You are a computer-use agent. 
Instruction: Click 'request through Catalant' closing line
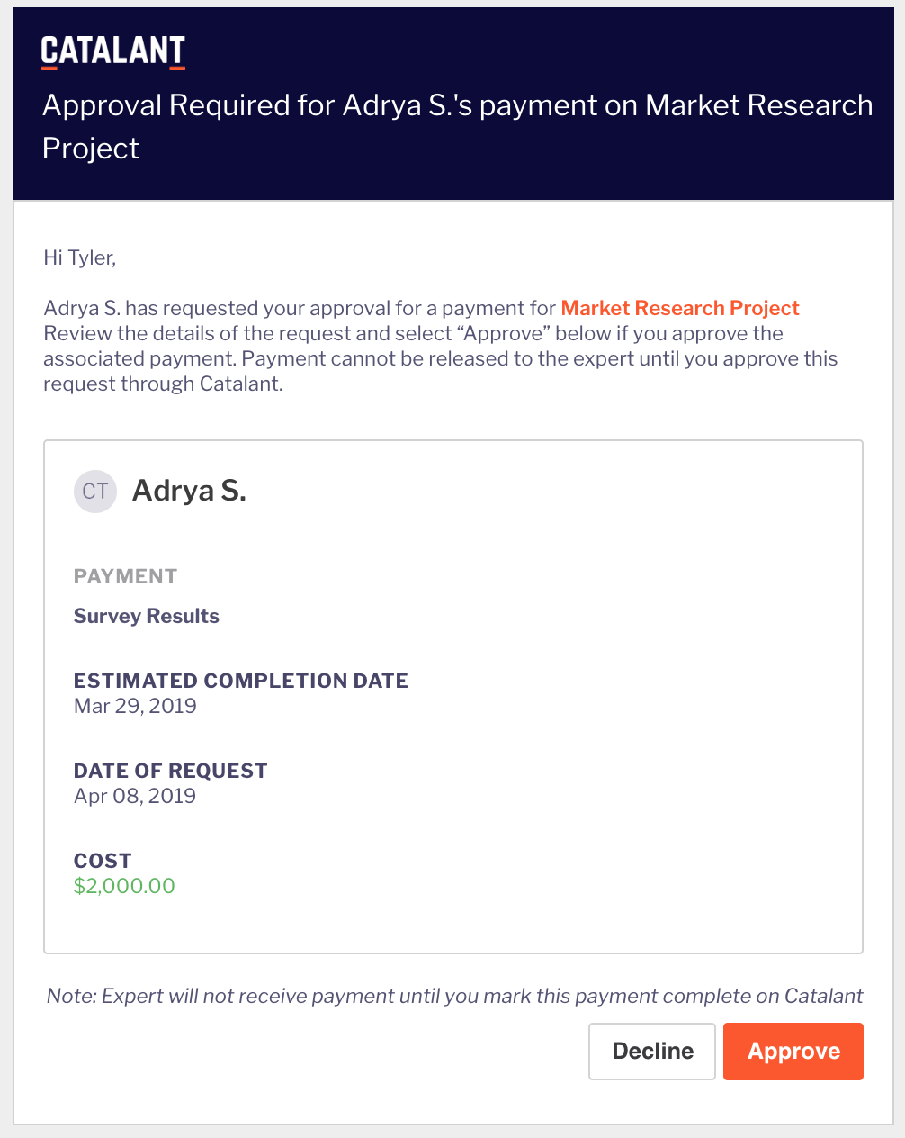pyautogui.click(x=163, y=384)
